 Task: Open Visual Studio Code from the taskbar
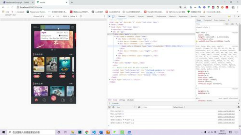coord(94,132)
